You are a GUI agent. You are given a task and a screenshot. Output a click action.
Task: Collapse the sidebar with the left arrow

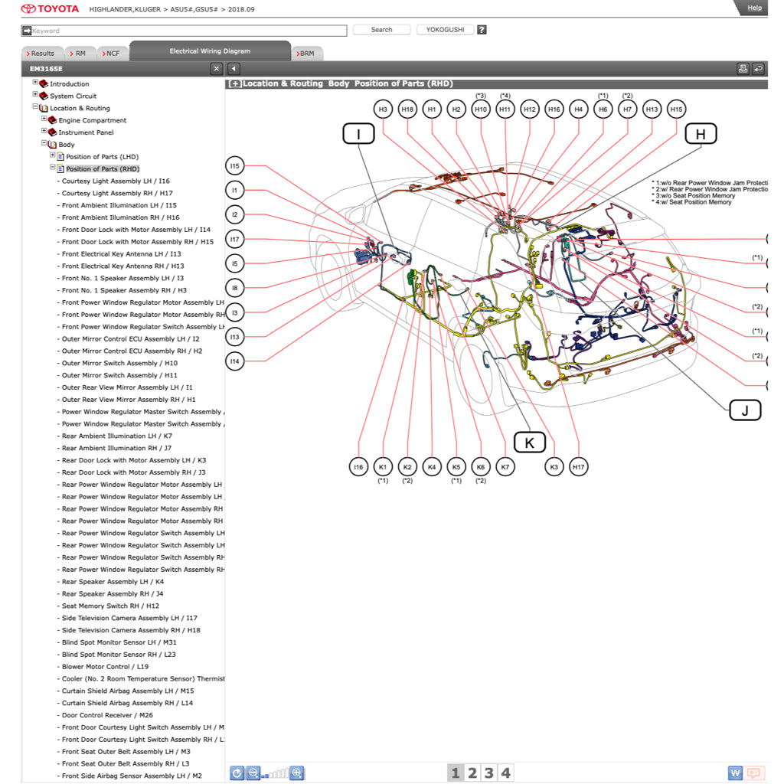click(x=234, y=69)
